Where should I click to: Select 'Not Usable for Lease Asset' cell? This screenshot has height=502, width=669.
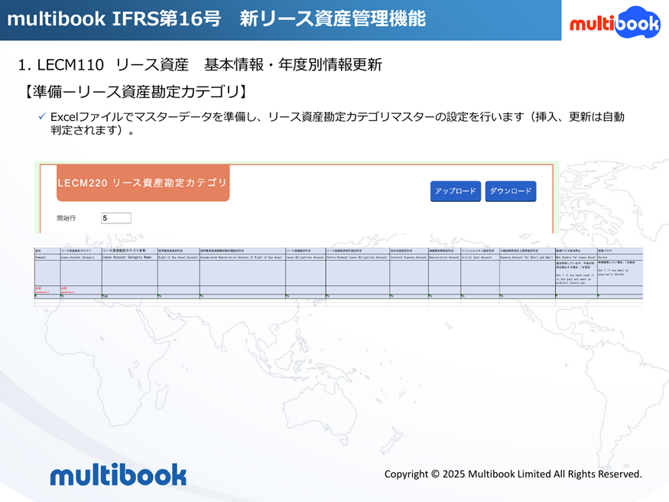[576, 257]
